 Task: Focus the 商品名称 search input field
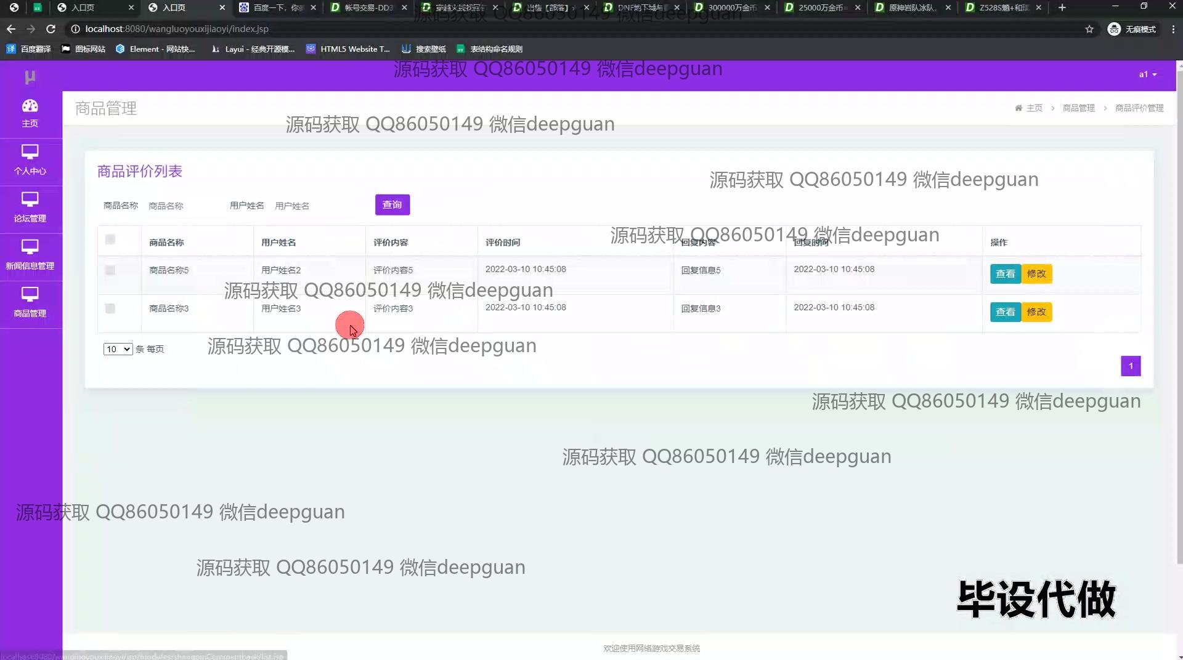pos(182,206)
